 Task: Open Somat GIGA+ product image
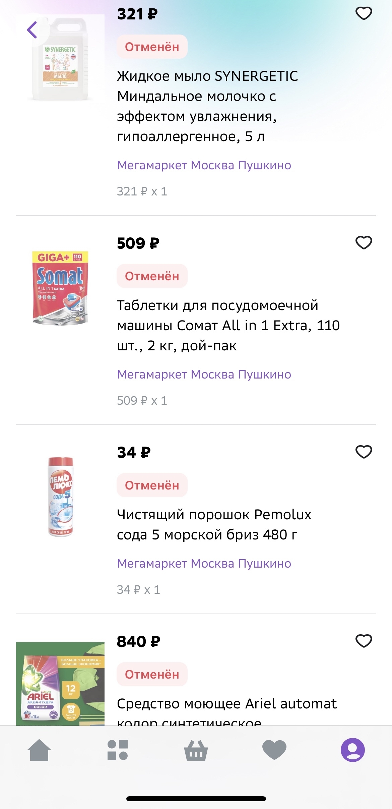point(60,288)
